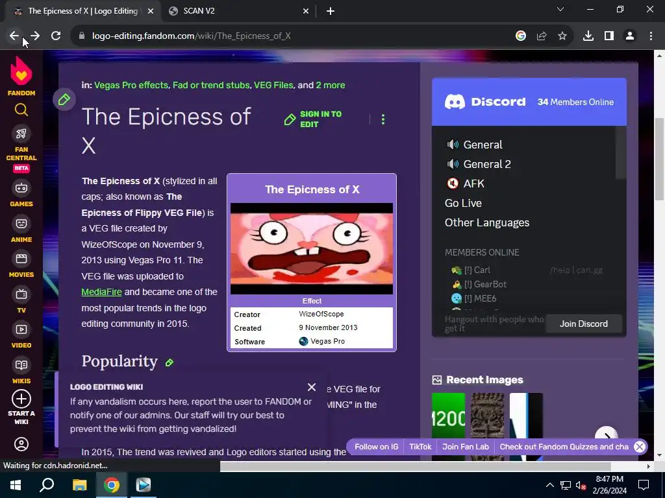Close The Epicness of X tab
The width and height of the screenshot is (665, 498).
(x=151, y=11)
